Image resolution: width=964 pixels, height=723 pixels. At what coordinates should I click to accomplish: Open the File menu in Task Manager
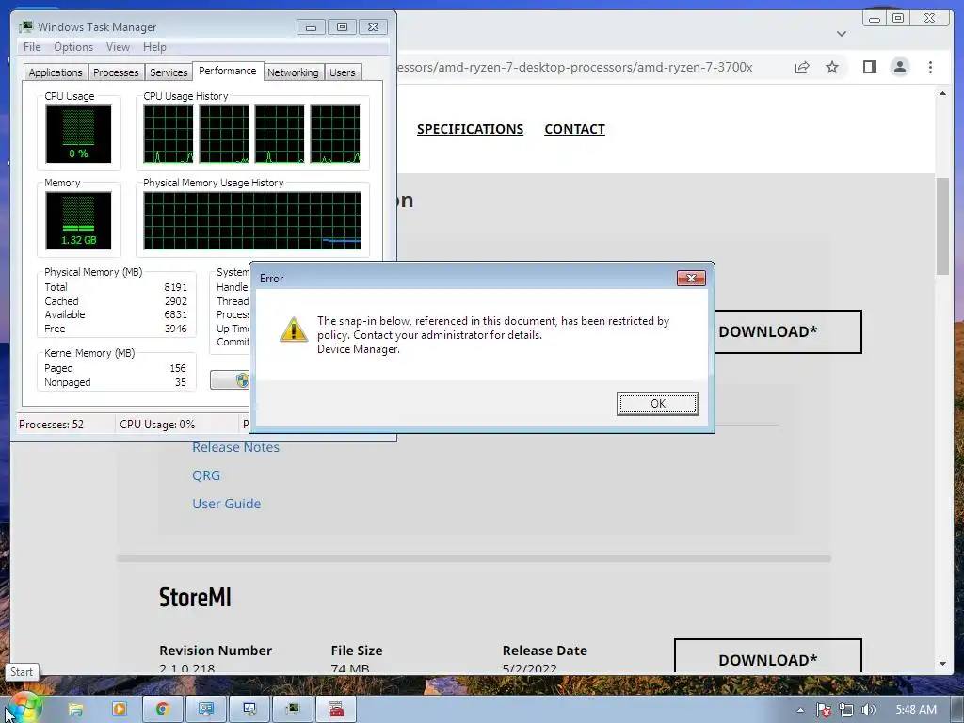coord(32,47)
